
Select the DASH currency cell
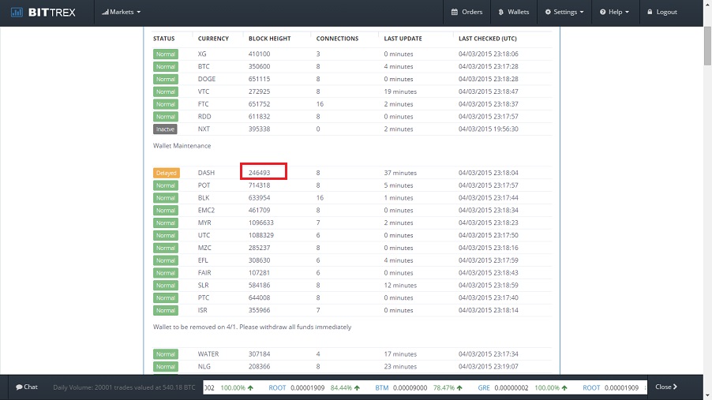[x=206, y=173]
